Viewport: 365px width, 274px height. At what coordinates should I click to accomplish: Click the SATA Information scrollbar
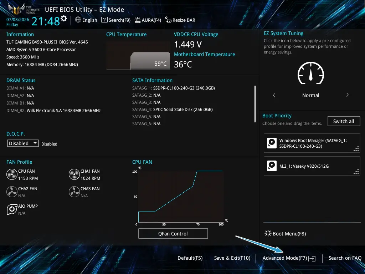click(x=255, y=104)
